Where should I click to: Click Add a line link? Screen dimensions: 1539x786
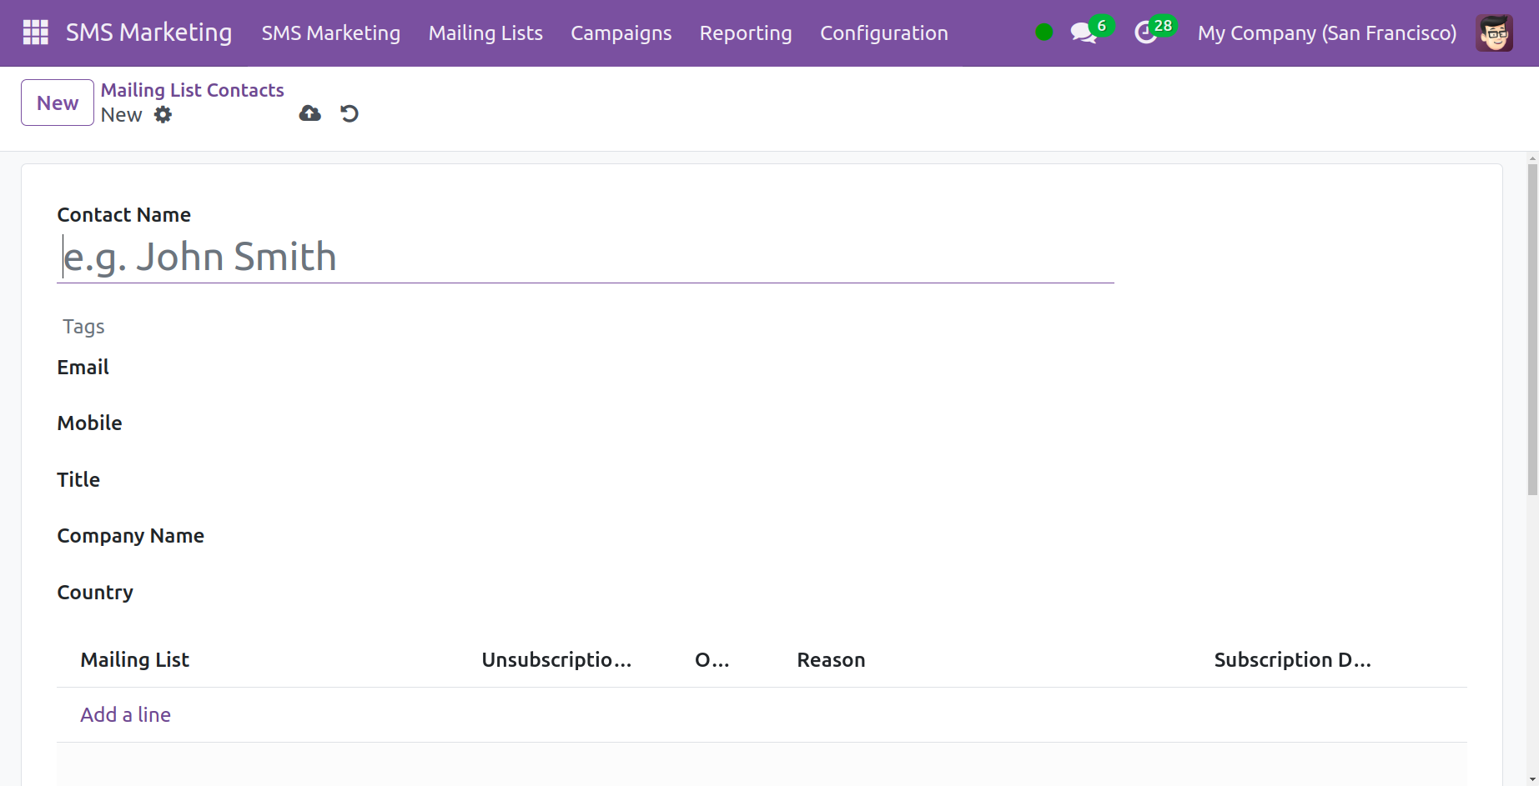(x=125, y=714)
